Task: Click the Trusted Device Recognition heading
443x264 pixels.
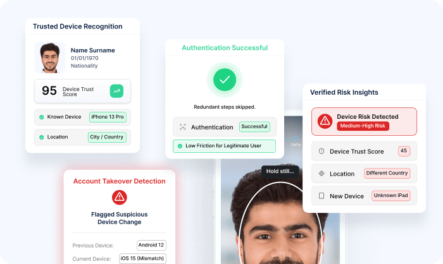Action: [x=78, y=27]
